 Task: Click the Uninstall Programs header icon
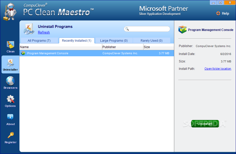pos(29,29)
